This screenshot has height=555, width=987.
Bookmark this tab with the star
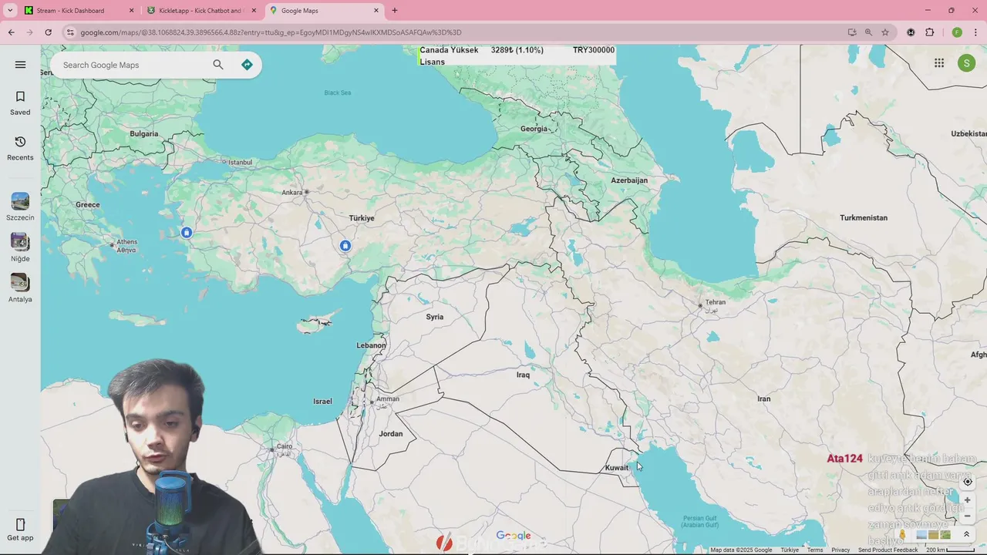(885, 32)
